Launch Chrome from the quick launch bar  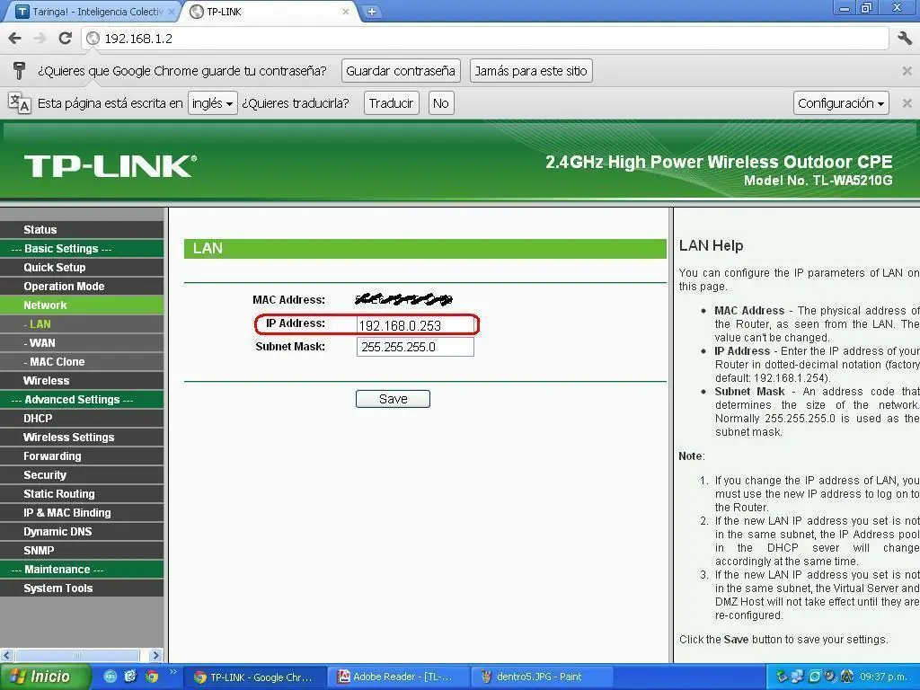pos(152,677)
